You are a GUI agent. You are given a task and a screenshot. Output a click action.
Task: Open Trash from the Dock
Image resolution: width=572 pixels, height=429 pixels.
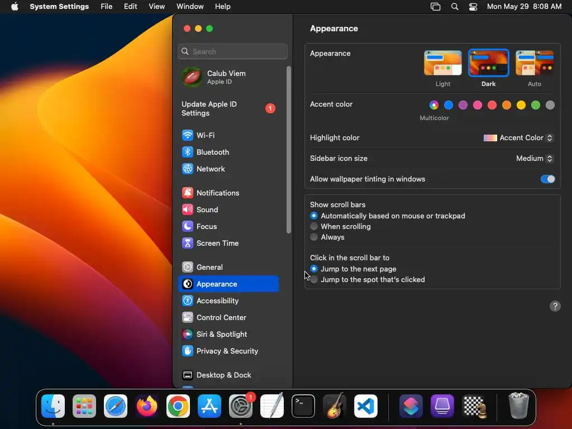click(519, 406)
